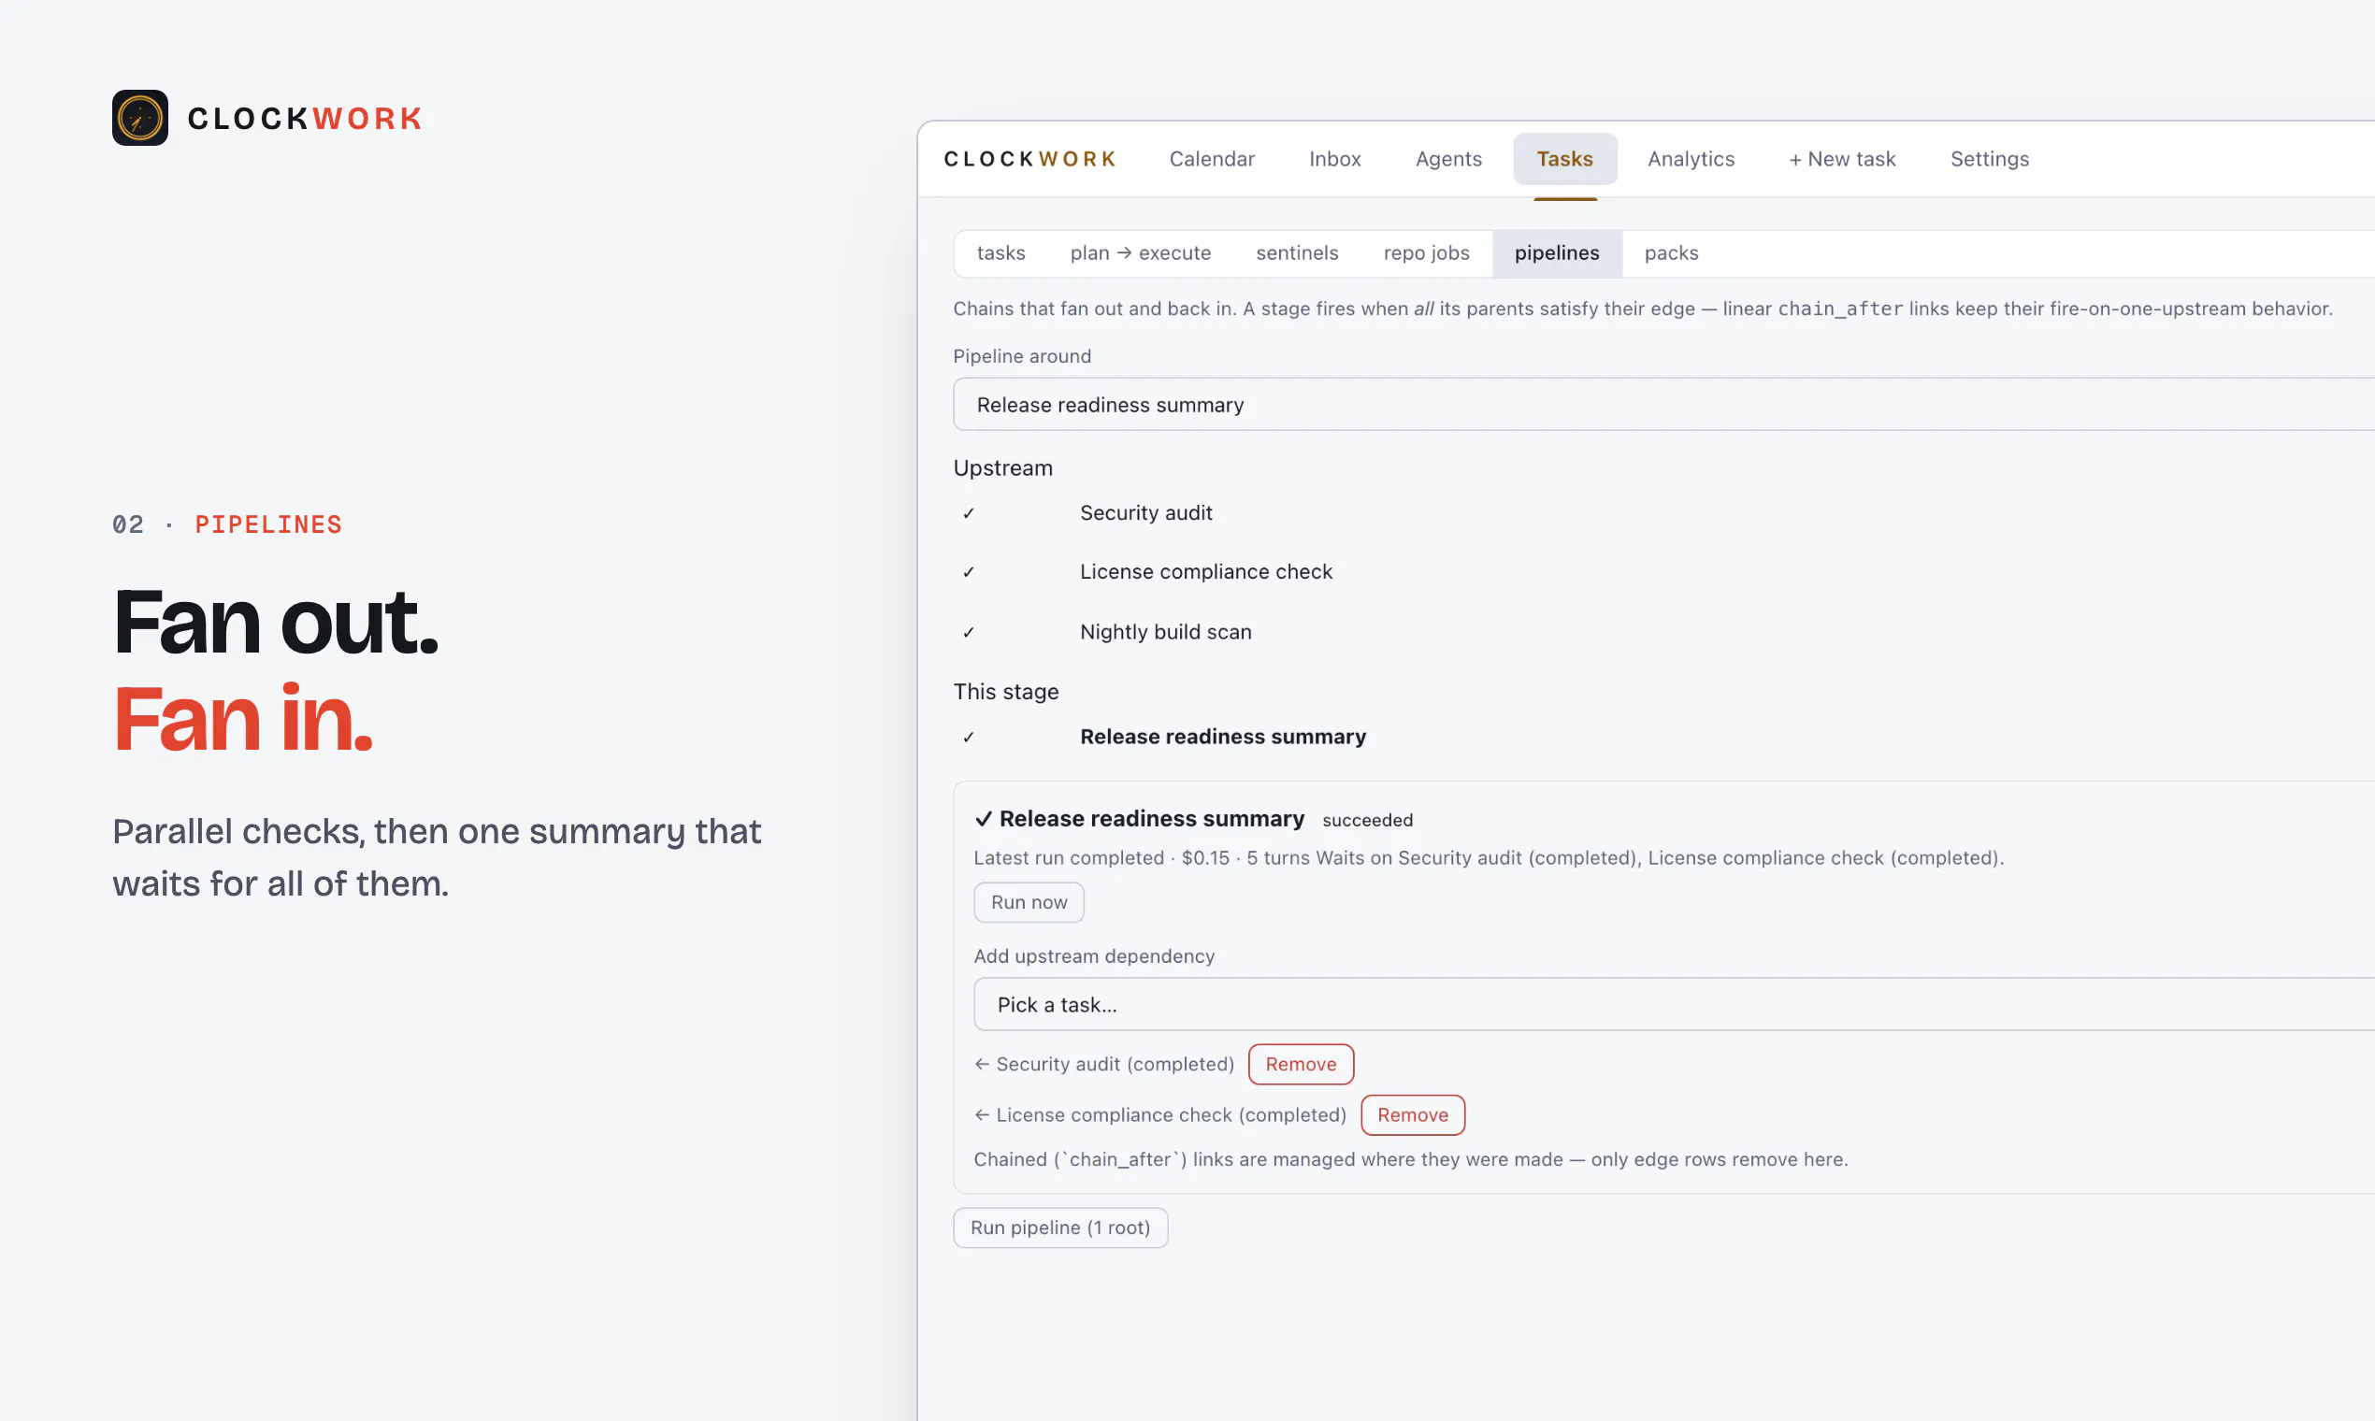The width and height of the screenshot is (2375, 1421).
Task: Switch to plan → execute sub-tab
Action: [1141, 252]
